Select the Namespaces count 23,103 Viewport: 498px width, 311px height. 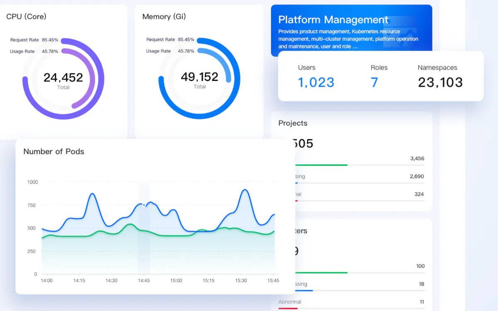coord(440,82)
